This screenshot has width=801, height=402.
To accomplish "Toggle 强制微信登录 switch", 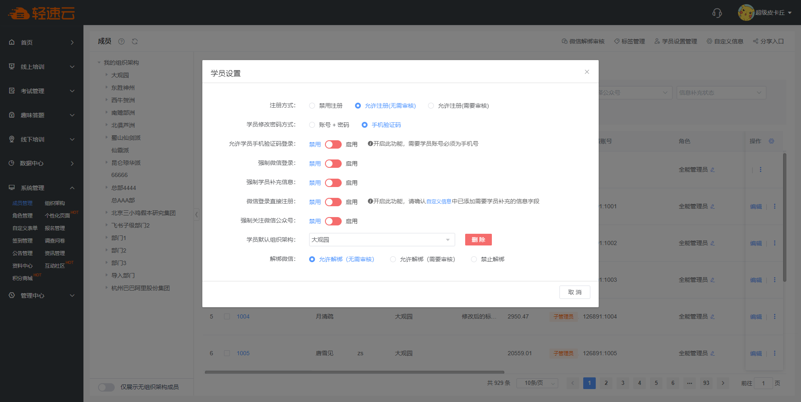I will [333, 164].
